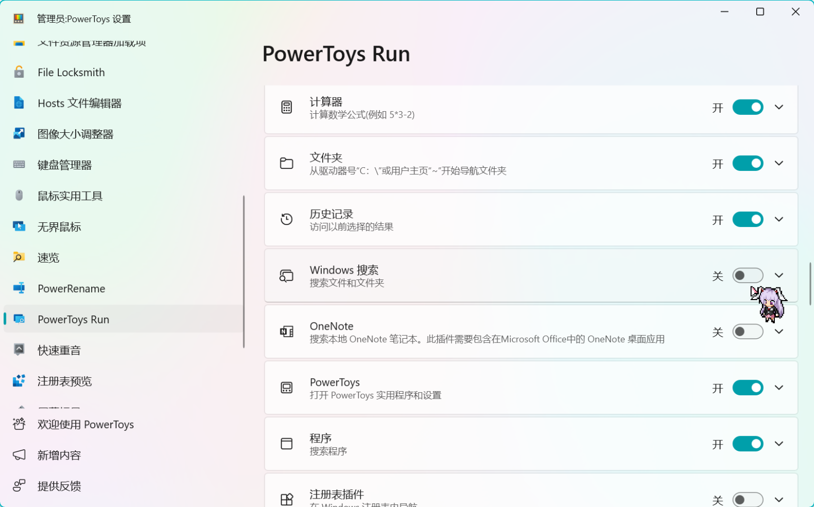814x507 pixels.
Task: Enable the Windows 搜索 plugin
Action: coord(748,275)
